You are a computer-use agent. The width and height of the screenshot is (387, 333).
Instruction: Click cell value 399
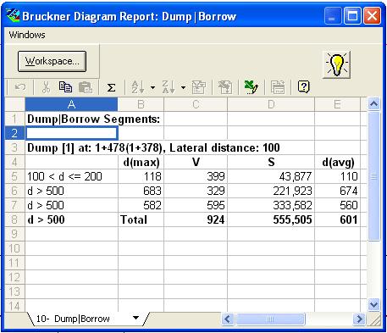pyautogui.click(x=196, y=176)
